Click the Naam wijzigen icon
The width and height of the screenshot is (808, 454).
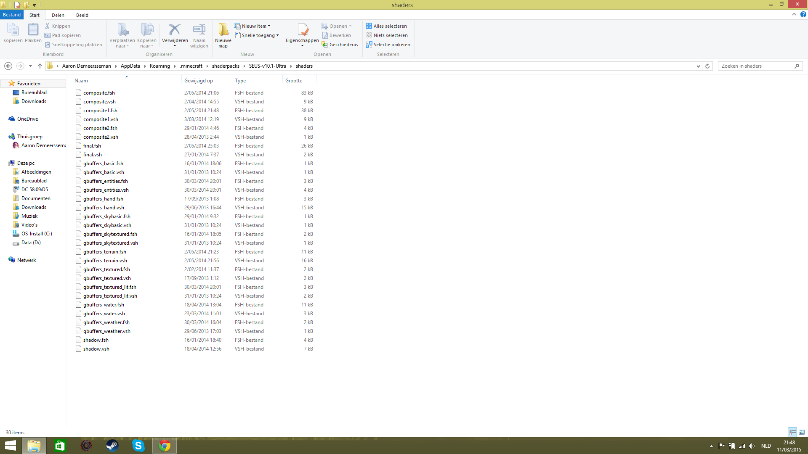pos(199,30)
